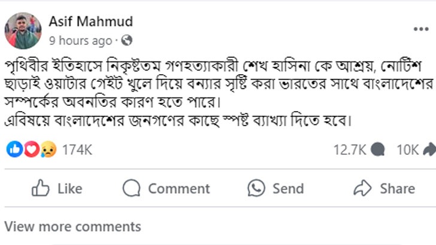Image resolution: width=436 pixels, height=245 pixels.
Task: Click the share arrow icon beside 10K
Action: point(429,150)
